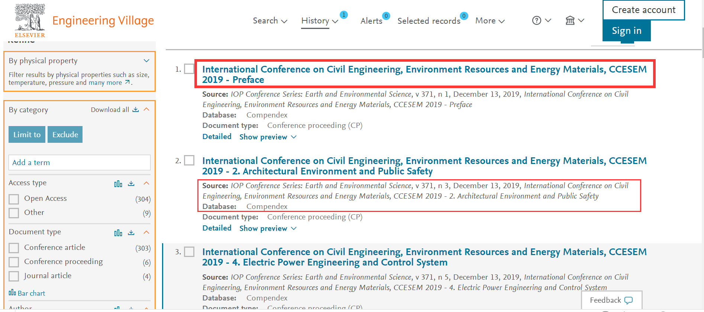Open Selected records
The width and height of the screenshot is (704, 312).
[x=429, y=21]
